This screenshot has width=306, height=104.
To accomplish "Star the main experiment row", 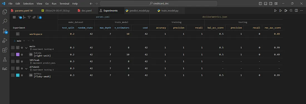I will (22, 48).
